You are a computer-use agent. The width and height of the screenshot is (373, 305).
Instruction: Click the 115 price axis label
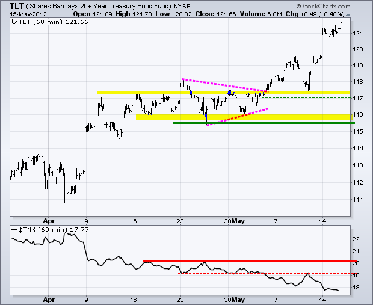(x=358, y=131)
